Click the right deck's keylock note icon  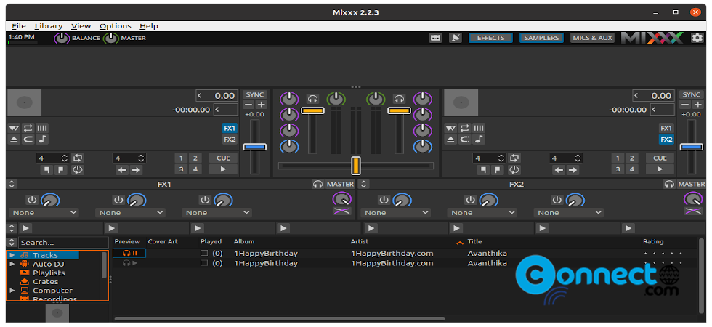479,140
